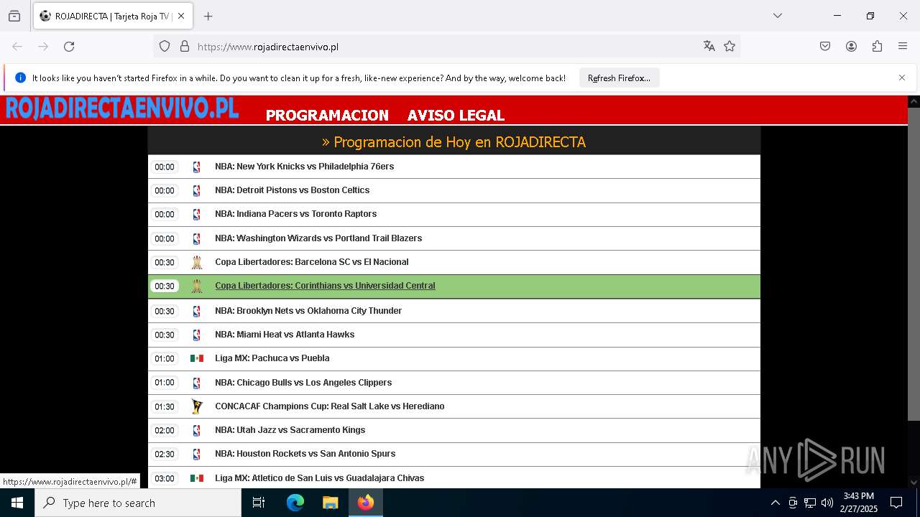Open Atletico de San Luis vs Guadalajara Chivas
The height and width of the screenshot is (517, 920).
(319, 478)
